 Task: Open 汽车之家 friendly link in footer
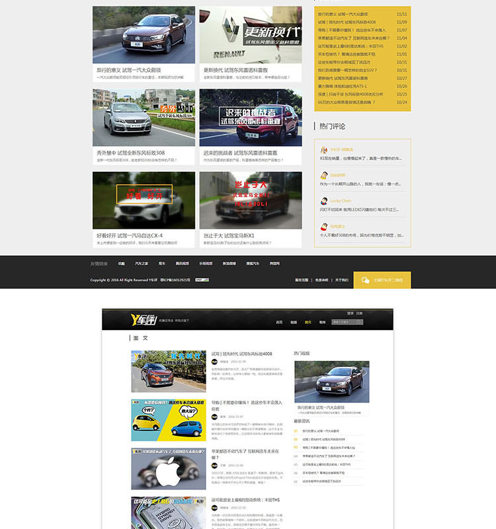pos(142,263)
